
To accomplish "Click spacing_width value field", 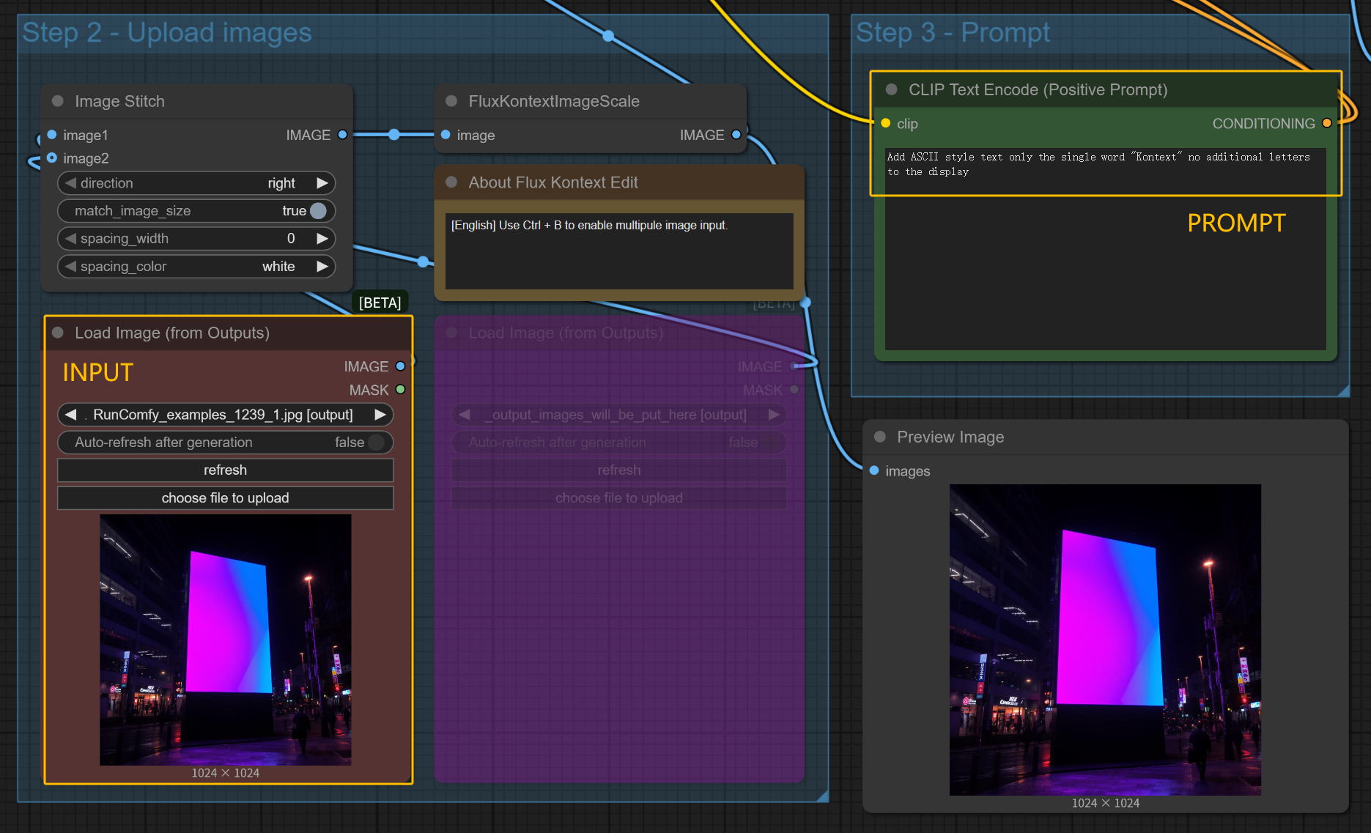I will (x=196, y=239).
